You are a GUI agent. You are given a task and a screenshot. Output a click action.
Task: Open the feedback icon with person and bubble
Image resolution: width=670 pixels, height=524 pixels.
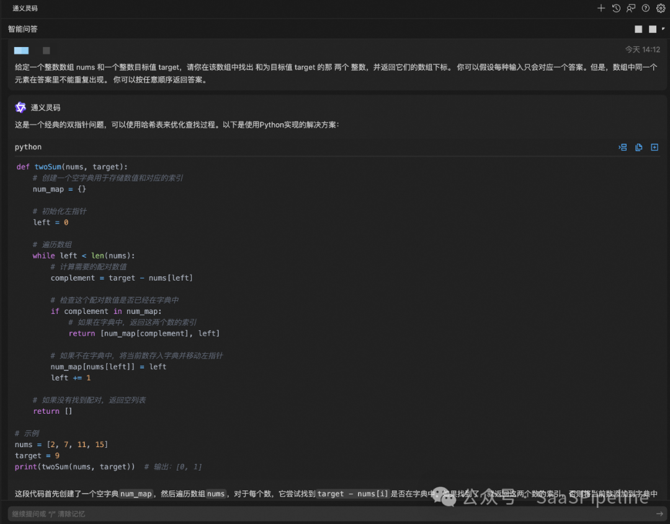click(631, 8)
